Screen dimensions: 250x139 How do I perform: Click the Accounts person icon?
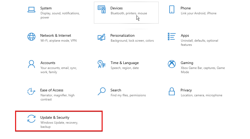click(31, 64)
